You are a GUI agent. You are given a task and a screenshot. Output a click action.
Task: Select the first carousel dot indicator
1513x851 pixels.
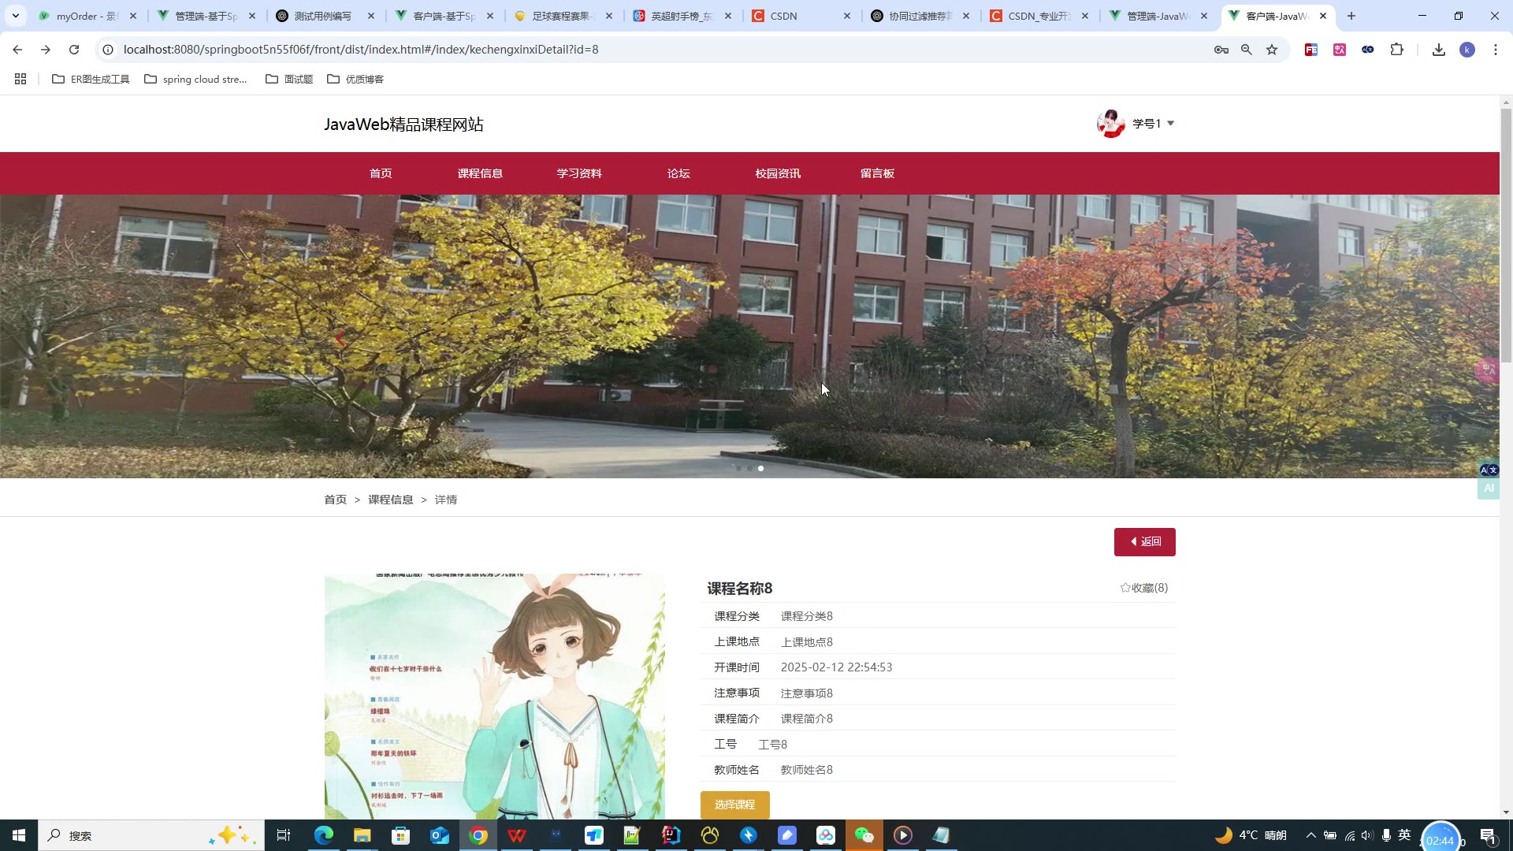pos(738,468)
